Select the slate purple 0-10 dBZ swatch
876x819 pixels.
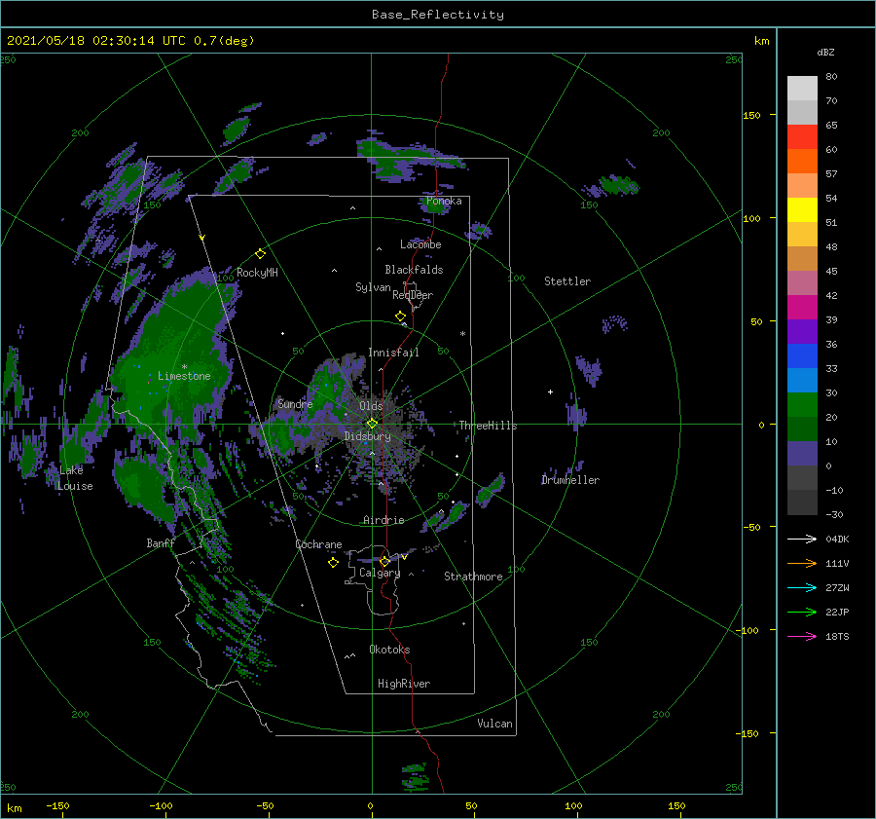tap(802, 454)
